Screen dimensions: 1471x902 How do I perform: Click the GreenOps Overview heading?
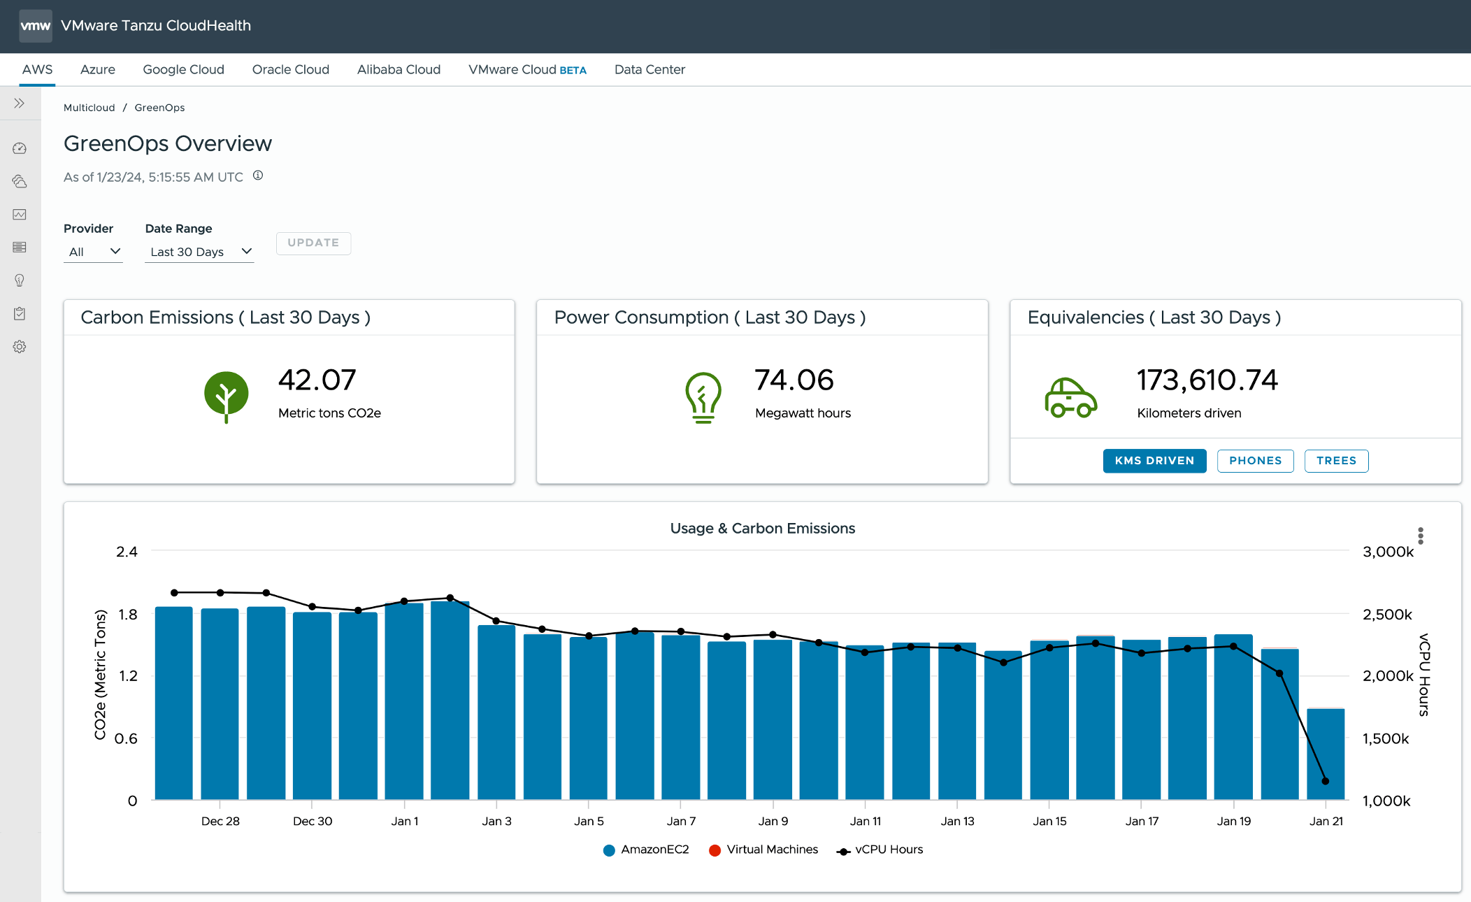point(168,143)
